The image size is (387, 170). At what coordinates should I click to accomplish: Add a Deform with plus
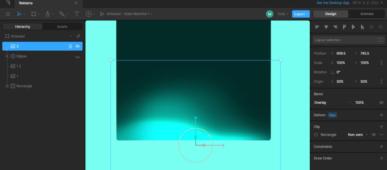(x=381, y=115)
